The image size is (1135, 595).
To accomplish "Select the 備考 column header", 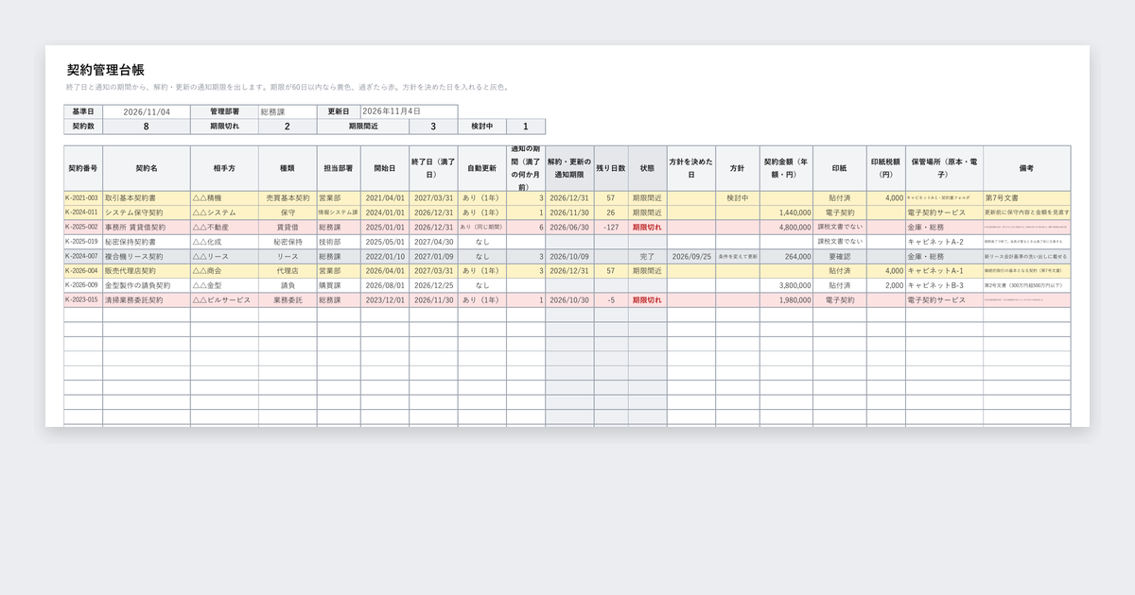I will click(x=1026, y=168).
